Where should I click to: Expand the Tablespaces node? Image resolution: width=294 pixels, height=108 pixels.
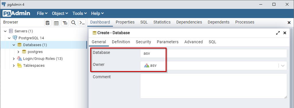tap(14, 66)
